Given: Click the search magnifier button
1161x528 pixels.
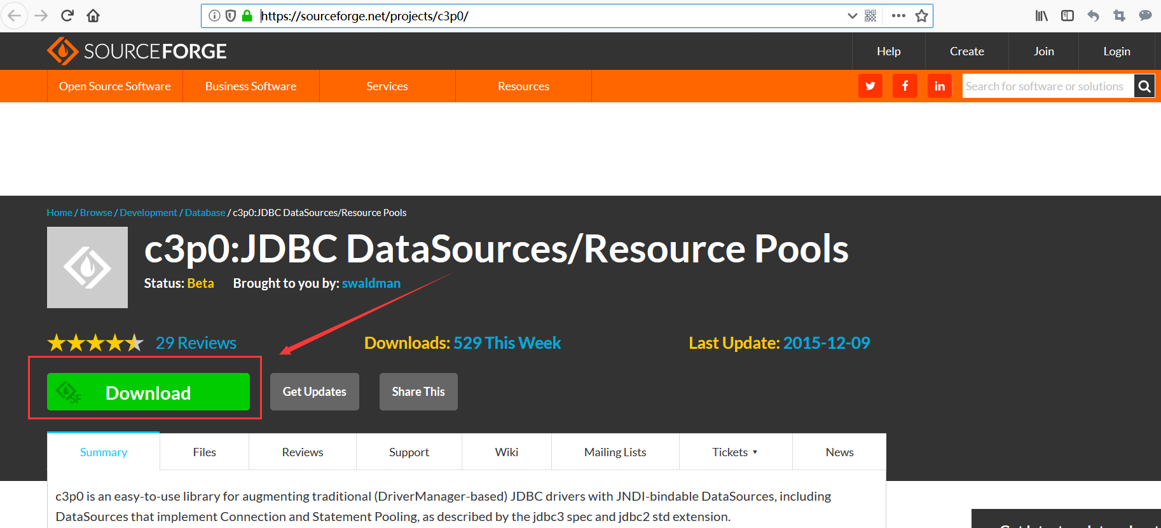Looking at the screenshot, I should pyautogui.click(x=1144, y=86).
